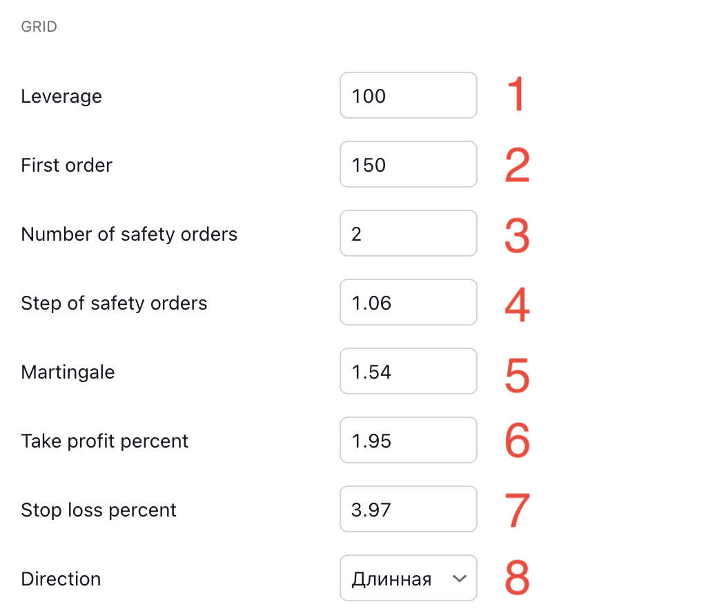Focus the Martingale input showing 1.54
Image resolution: width=715 pixels, height=611 pixels.
[x=408, y=371]
